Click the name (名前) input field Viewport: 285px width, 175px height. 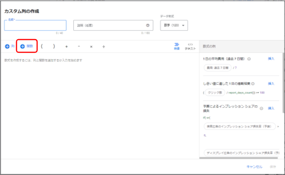35,26
